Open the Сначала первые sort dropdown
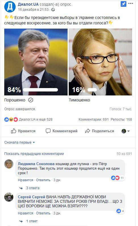 tap(20, 142)
